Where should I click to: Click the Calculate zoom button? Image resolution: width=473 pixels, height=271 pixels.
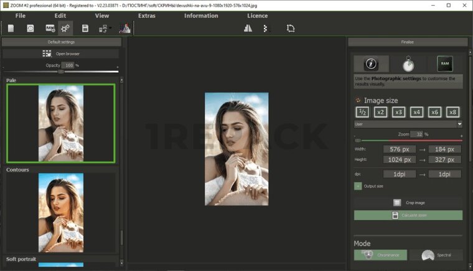point(408,215)
